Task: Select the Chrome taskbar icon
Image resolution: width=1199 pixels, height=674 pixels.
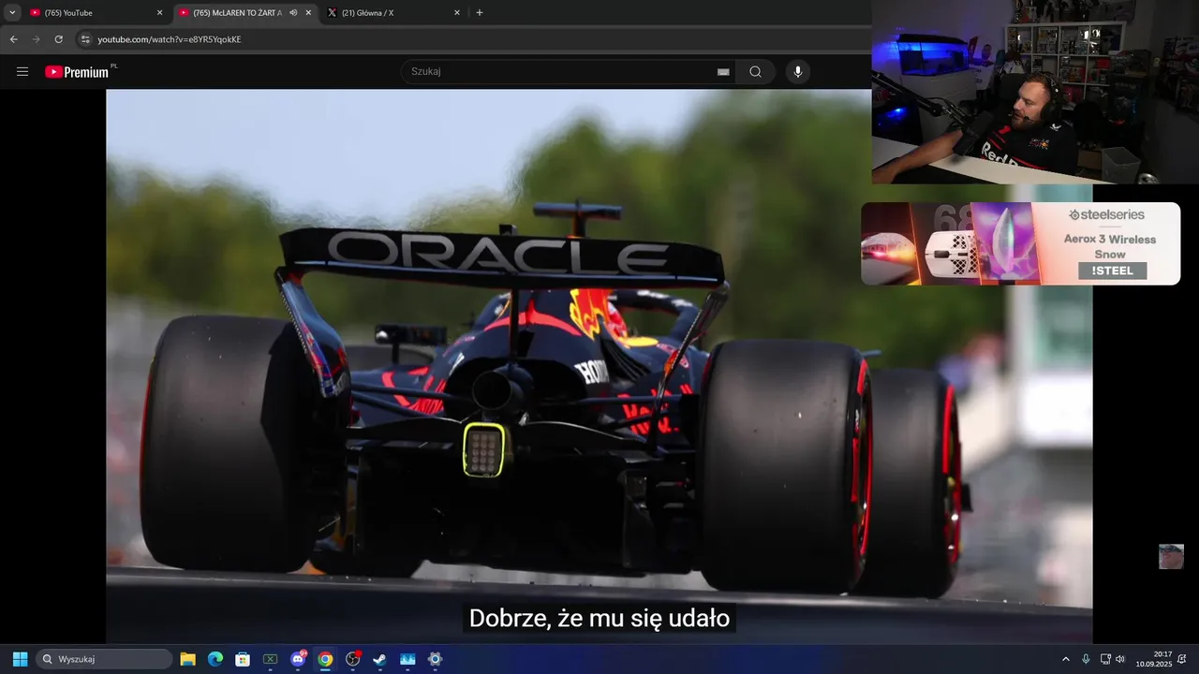Action: [x=325, y=659]
